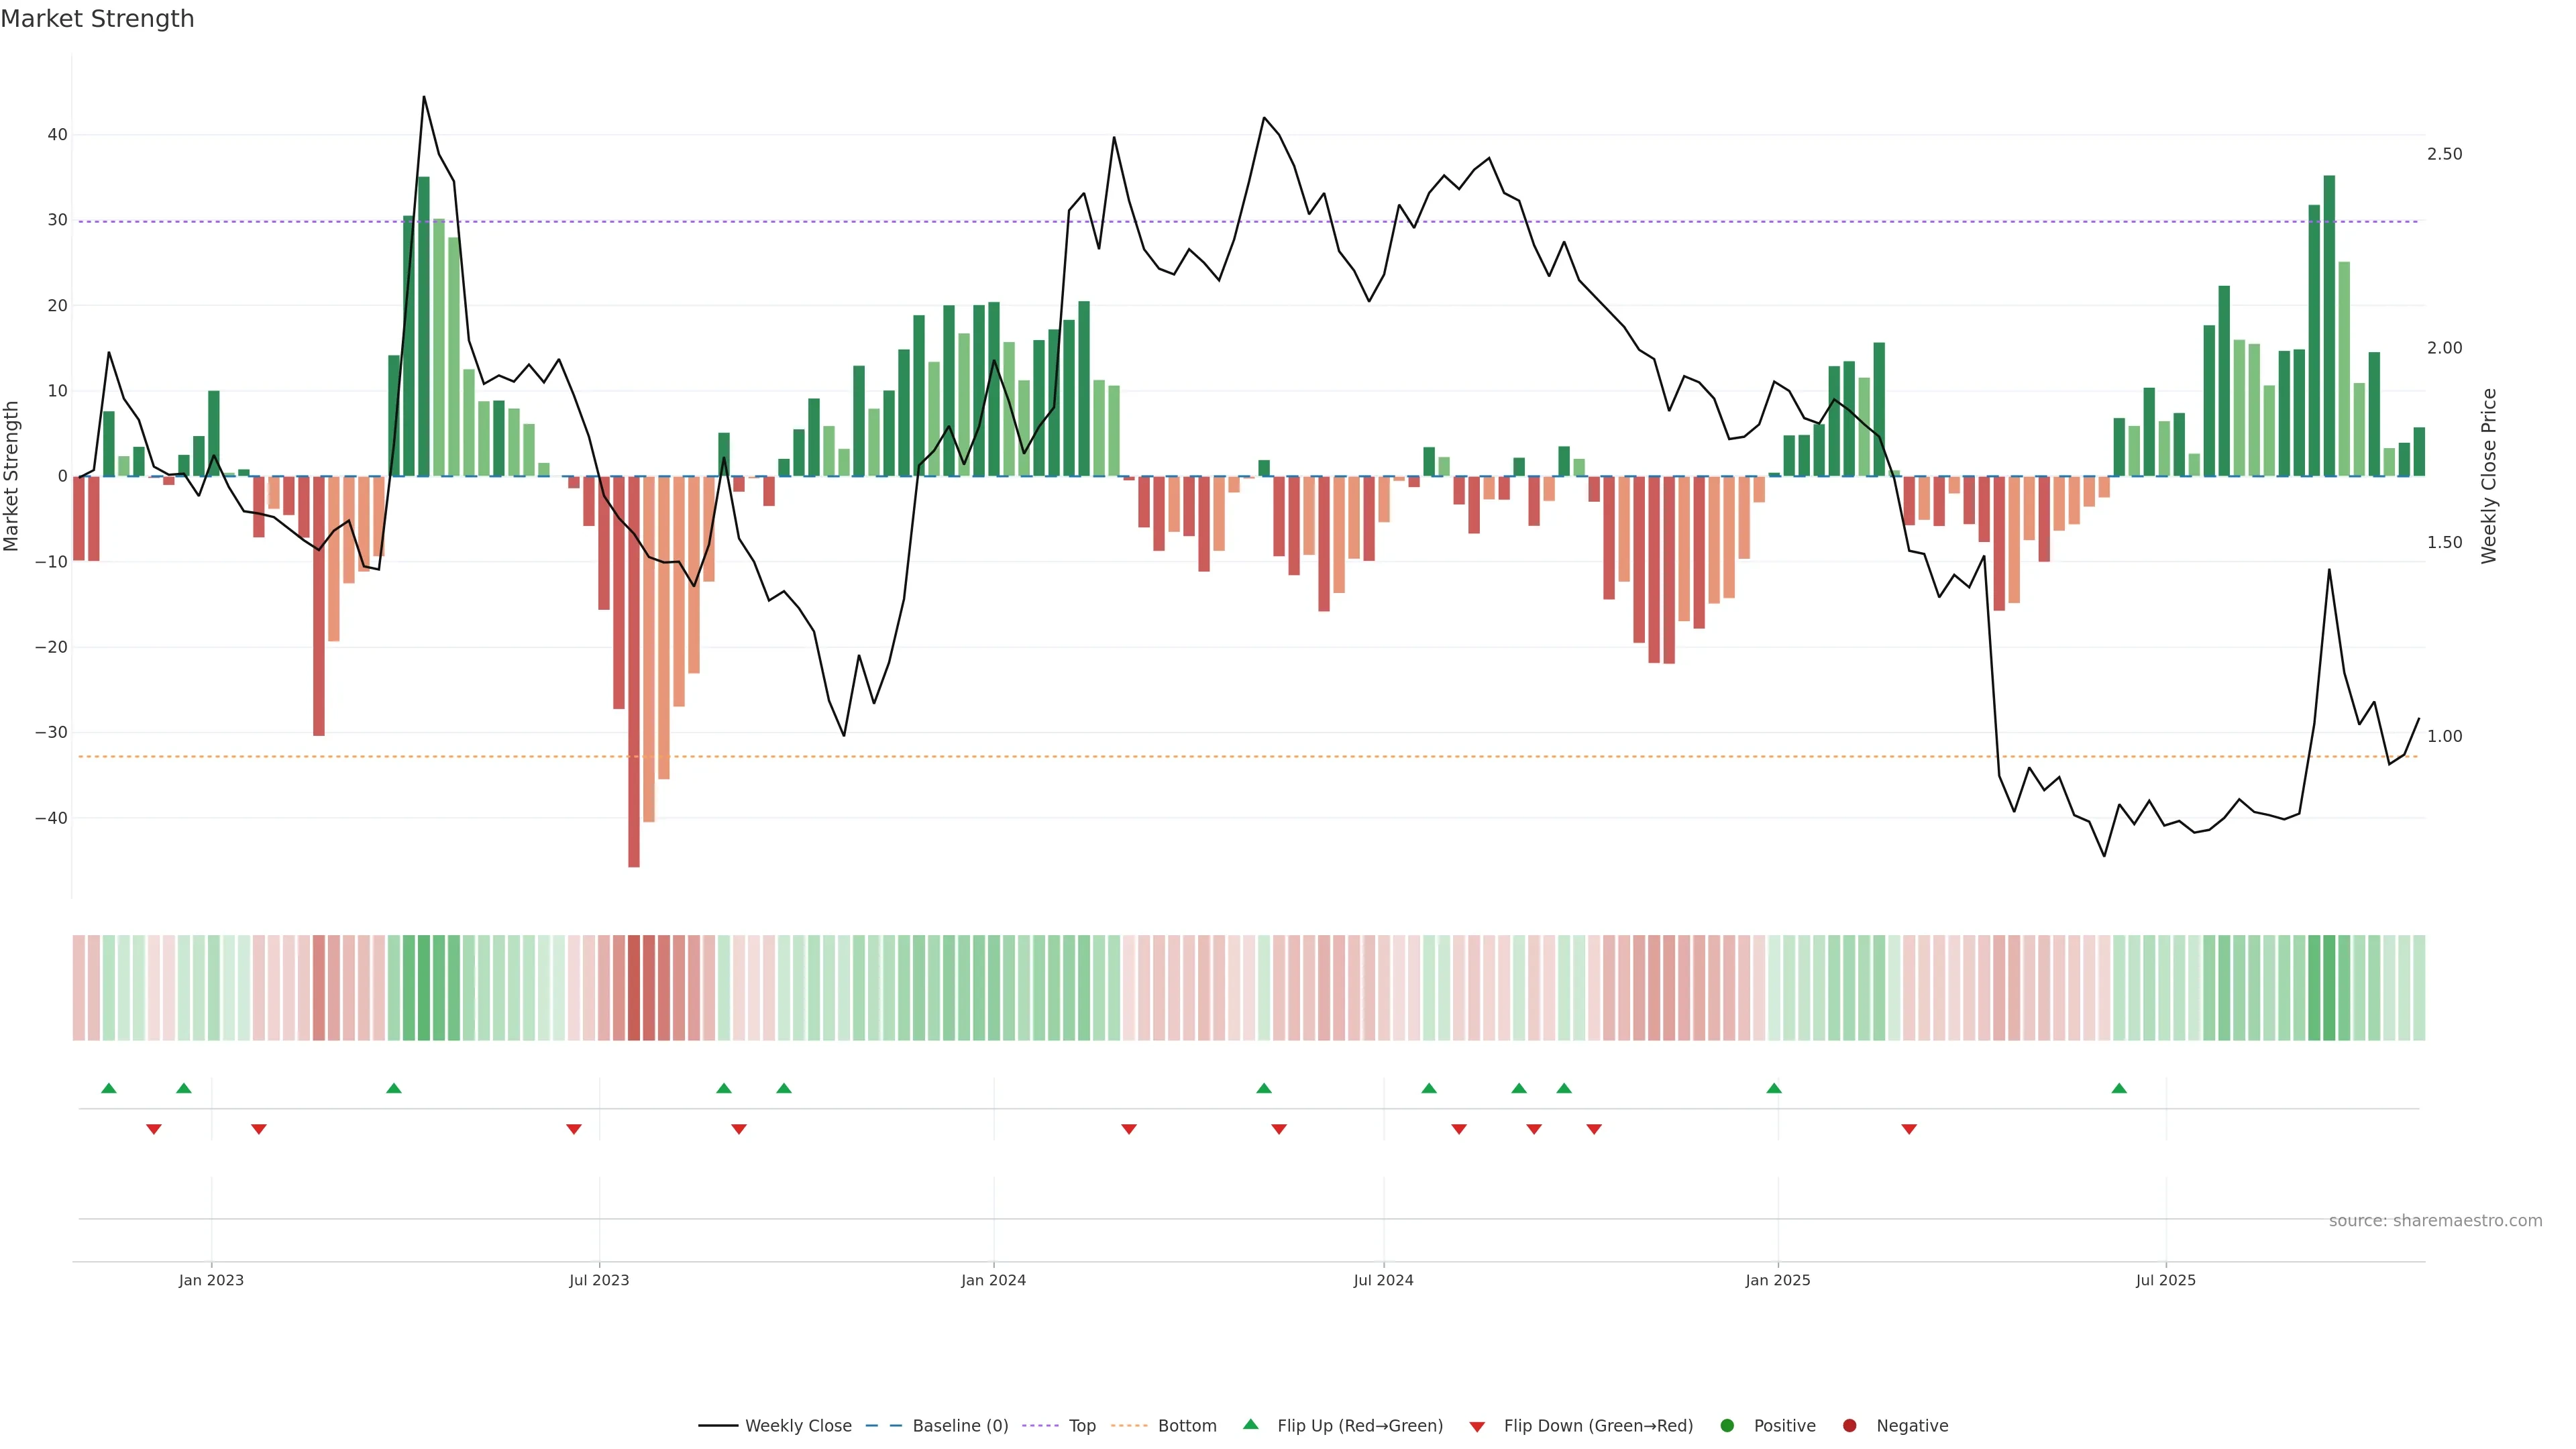Click first red flip-down triangle marker
2576x1449 pixels.
pos(154,1129)
